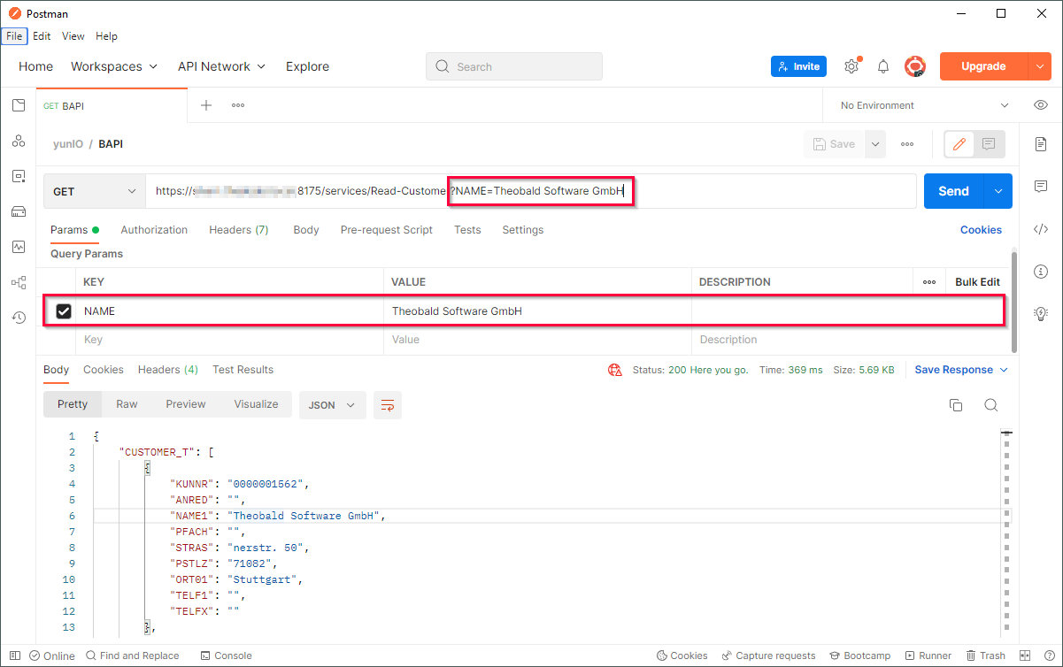Screen dimensions: 1063x667
Task: Switch to comment mode icon
Action: [989, 144]
